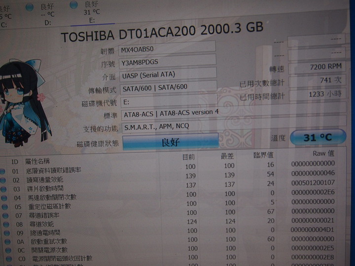Click the status dot for attribute 0A
Screen dimensions: 355x266
[7, 241]
